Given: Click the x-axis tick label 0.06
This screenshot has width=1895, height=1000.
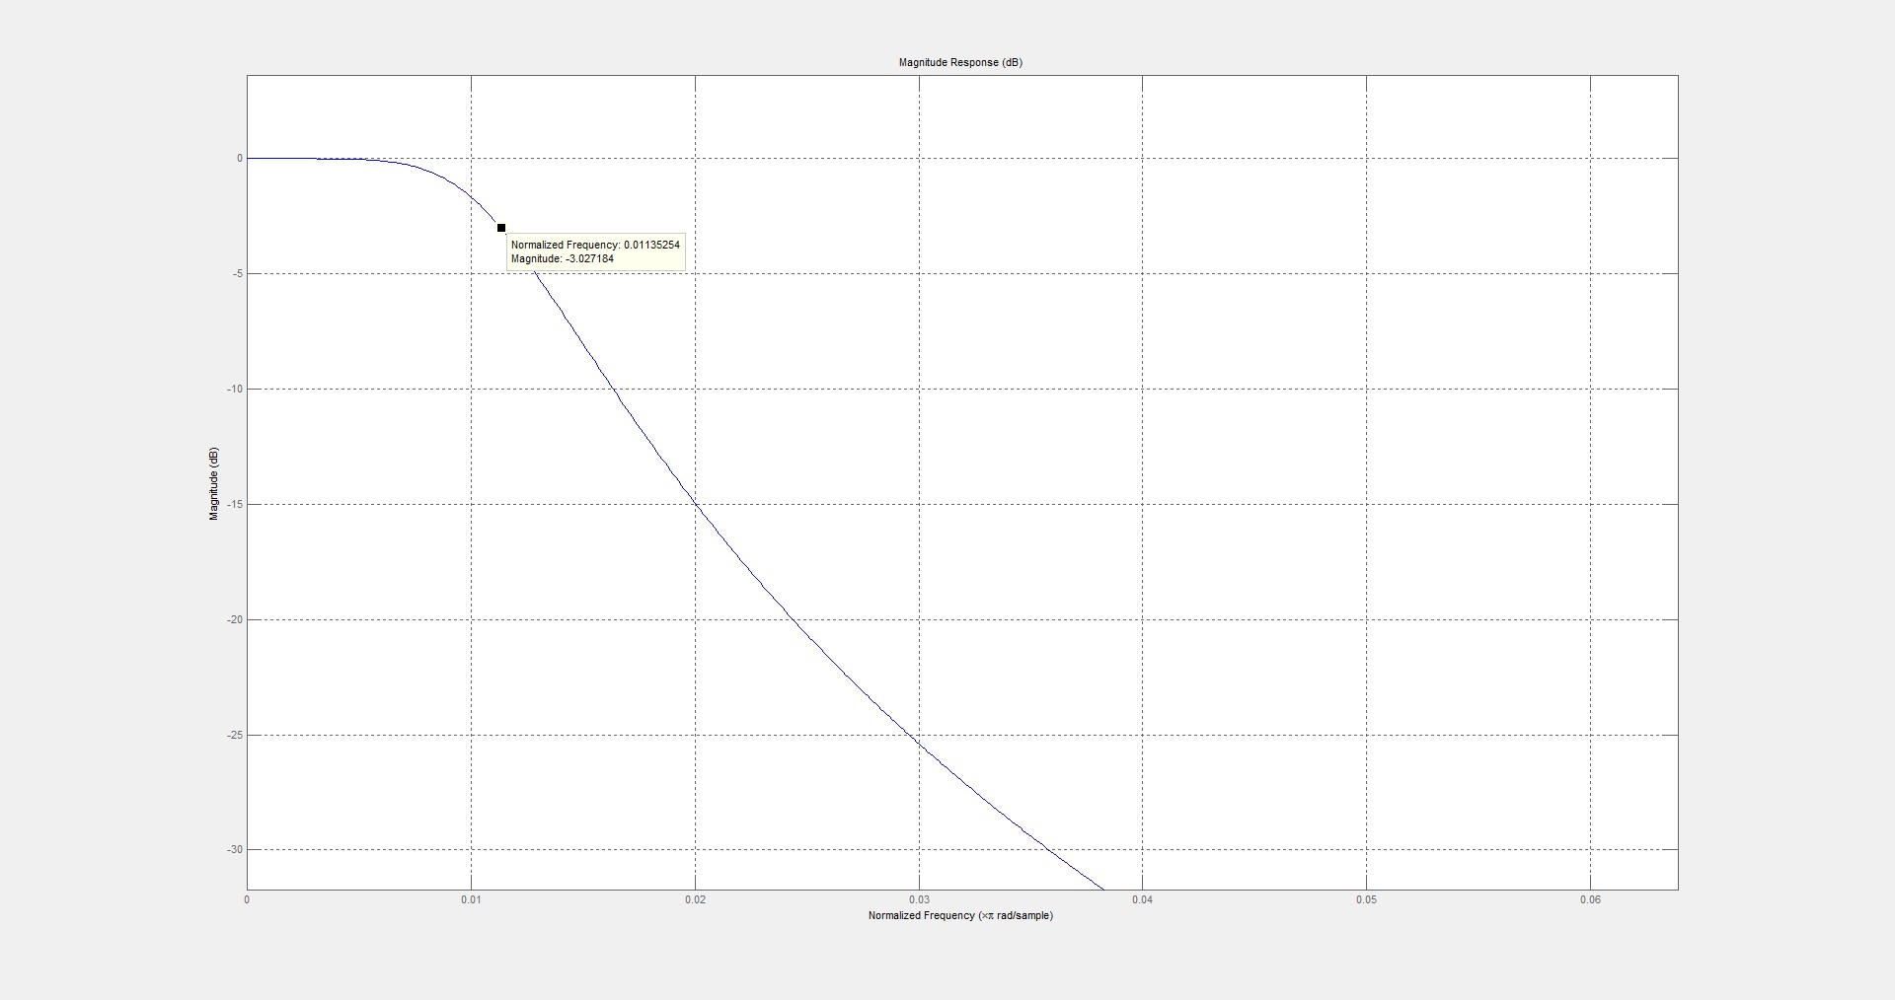Looking at the screenshot, I should pyautogui.click(x=1590, y=899).
